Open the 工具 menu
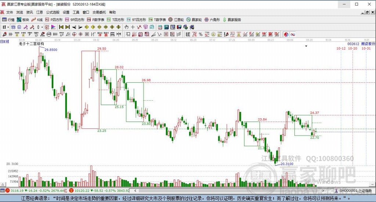The image size is (376, 202). pyautogui.click(x=76, y=12)
